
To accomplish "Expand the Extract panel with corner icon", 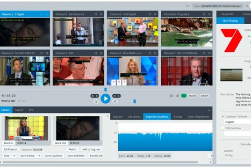I will point(209,110).
